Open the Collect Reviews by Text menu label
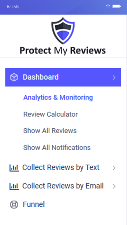This screenshot has width=127, height=225. click(x=61, y=167)
